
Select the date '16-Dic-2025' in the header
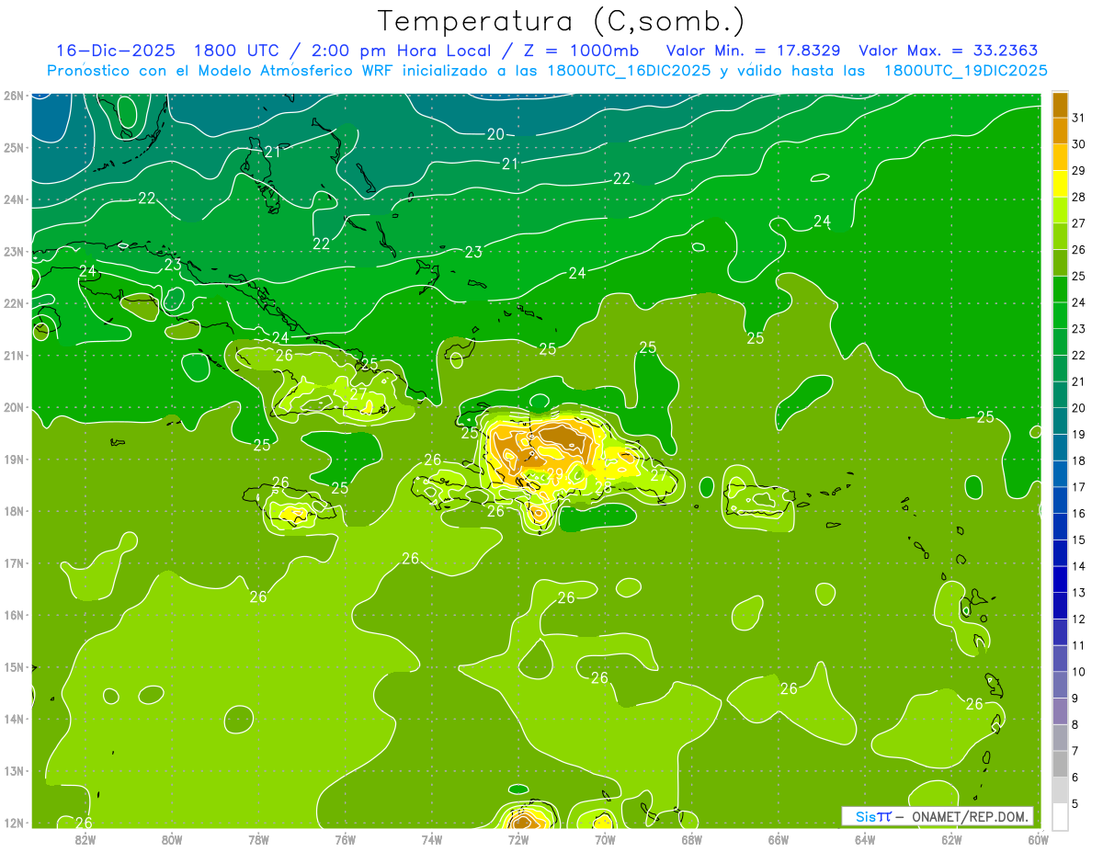[115, 51]
